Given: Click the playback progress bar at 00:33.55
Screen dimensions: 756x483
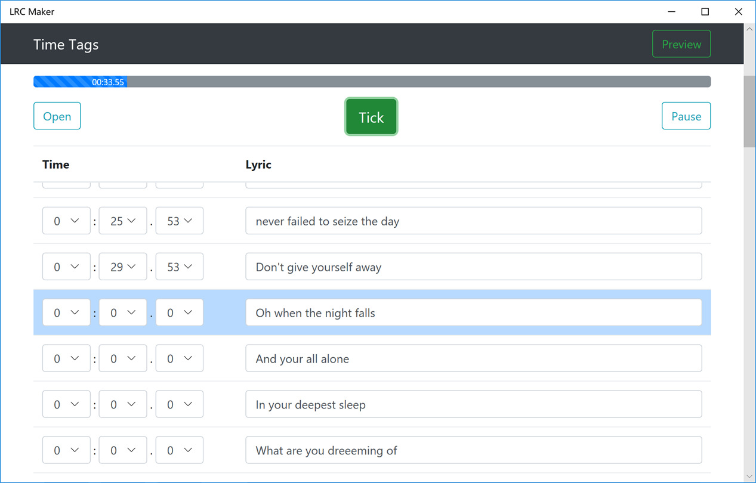Looking at the screenshot, I should (372, 82).
